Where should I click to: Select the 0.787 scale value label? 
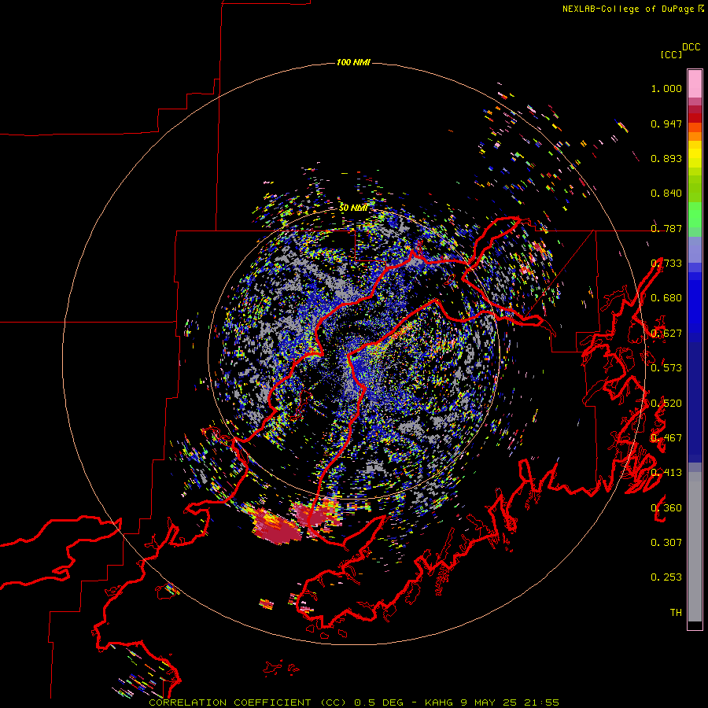coord(666,228)
